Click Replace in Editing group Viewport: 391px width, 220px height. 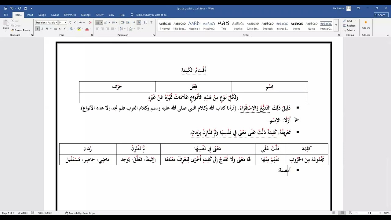(349, 26)
